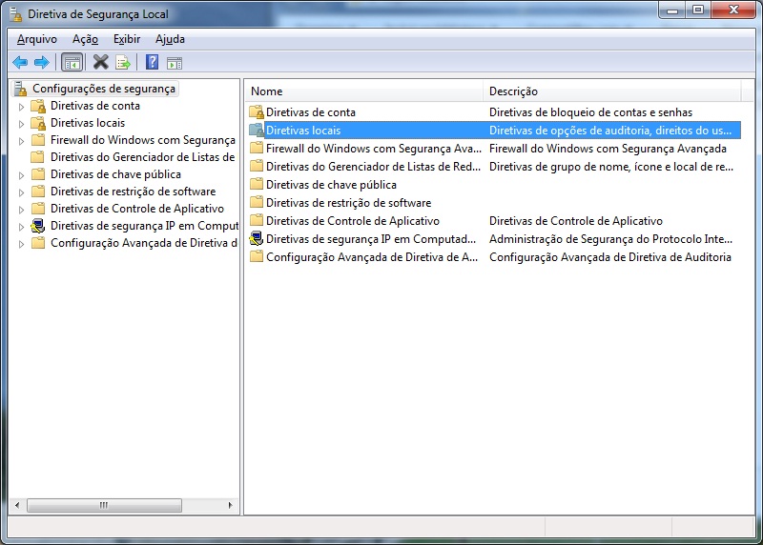This screenshot has width=763, height=545.
Task: Select Configurações de segurança root node
Action: tap(104, 89)
